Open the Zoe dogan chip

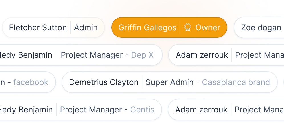tap(259, 28)
